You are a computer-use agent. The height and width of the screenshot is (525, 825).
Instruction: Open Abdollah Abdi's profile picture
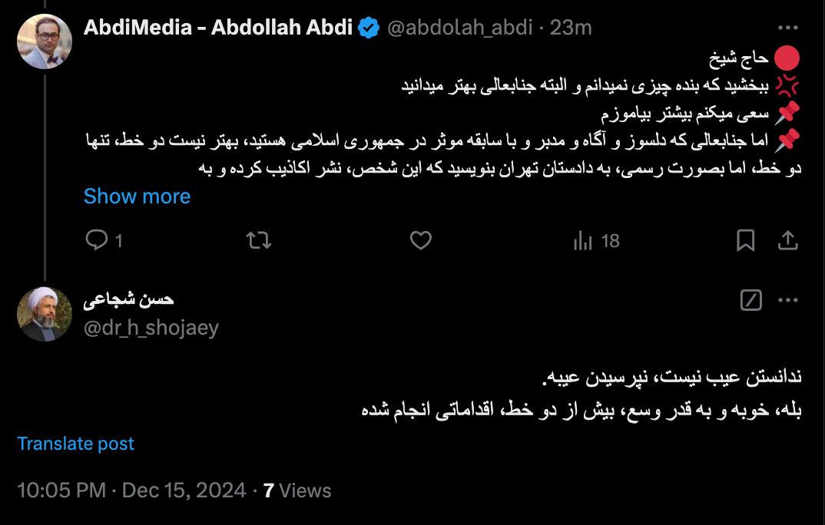[x=45, y=41]
